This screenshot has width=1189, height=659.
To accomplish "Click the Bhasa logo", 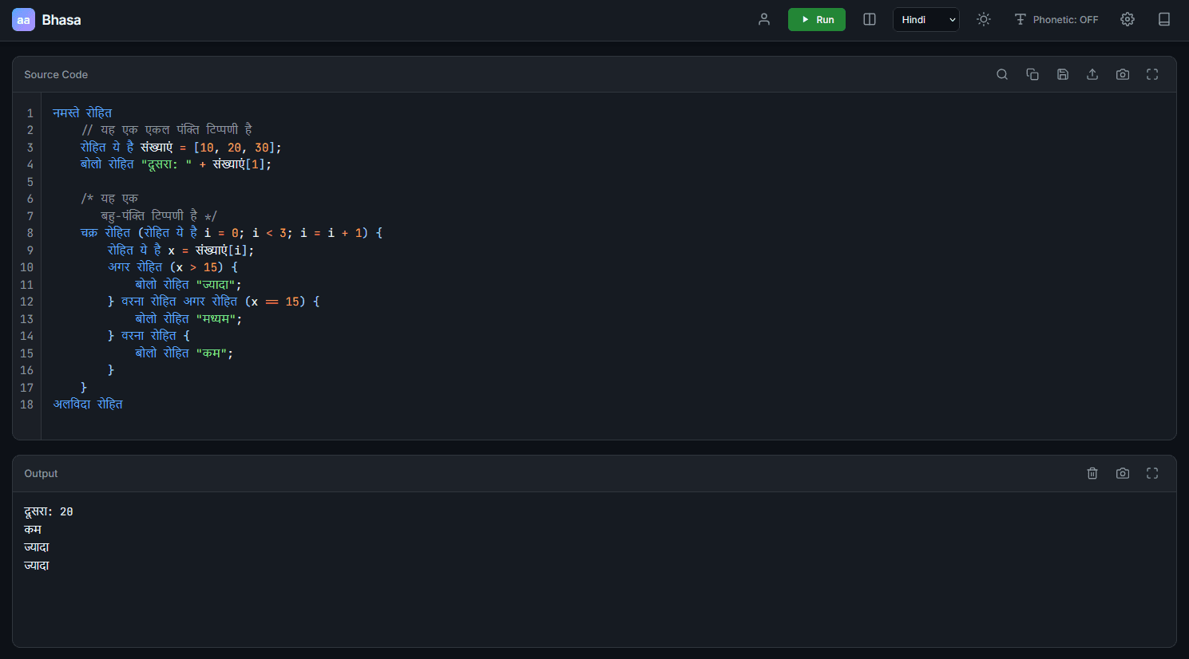I will click(46, 19).
